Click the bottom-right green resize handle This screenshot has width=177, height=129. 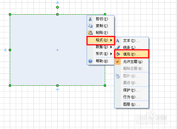point(105,86)
